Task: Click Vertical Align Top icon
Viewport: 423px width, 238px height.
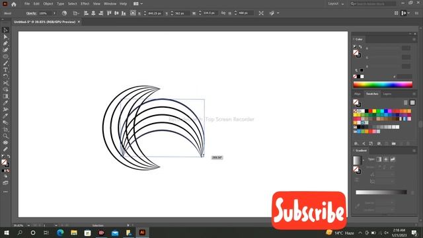Action: click(109, 13)
